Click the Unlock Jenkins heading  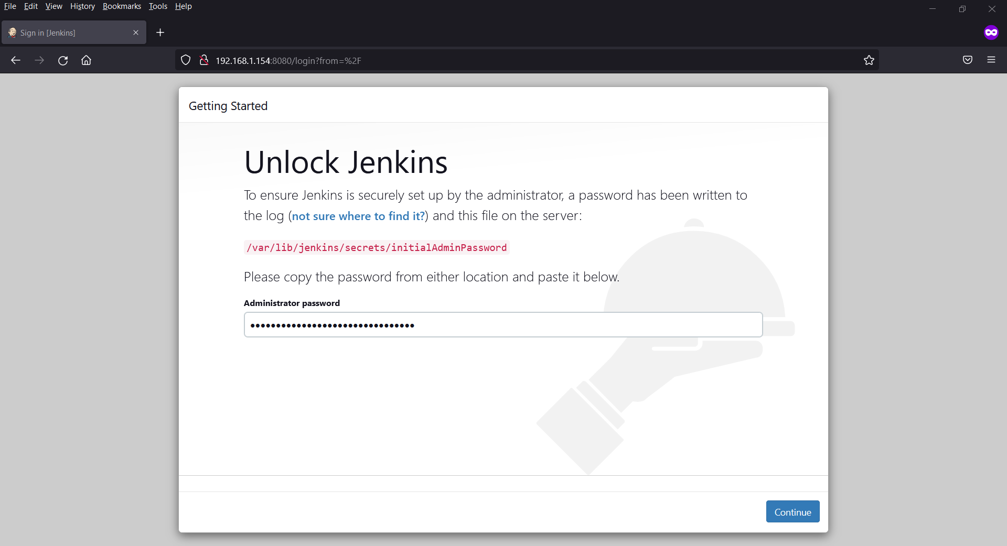pos(346,162)
